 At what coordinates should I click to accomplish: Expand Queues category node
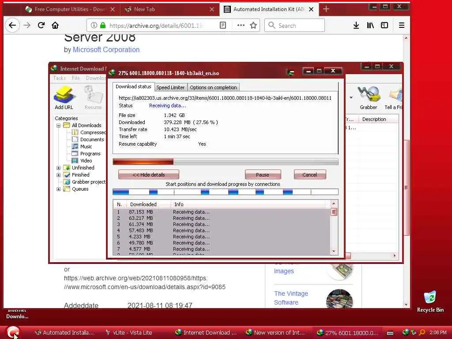click(59, 189)
